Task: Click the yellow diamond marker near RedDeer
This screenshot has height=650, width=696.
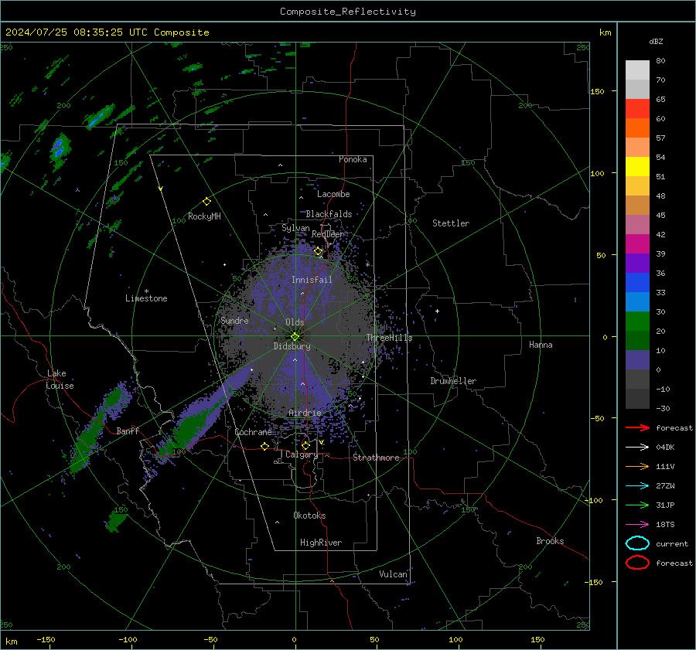Action: (x=318, y=251)
